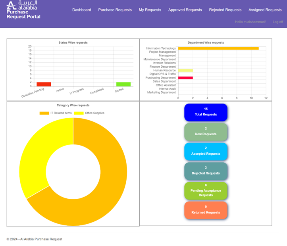The image size is (287, 246).
Task: Select Assigned Requests in navbar
Action: 265,10
